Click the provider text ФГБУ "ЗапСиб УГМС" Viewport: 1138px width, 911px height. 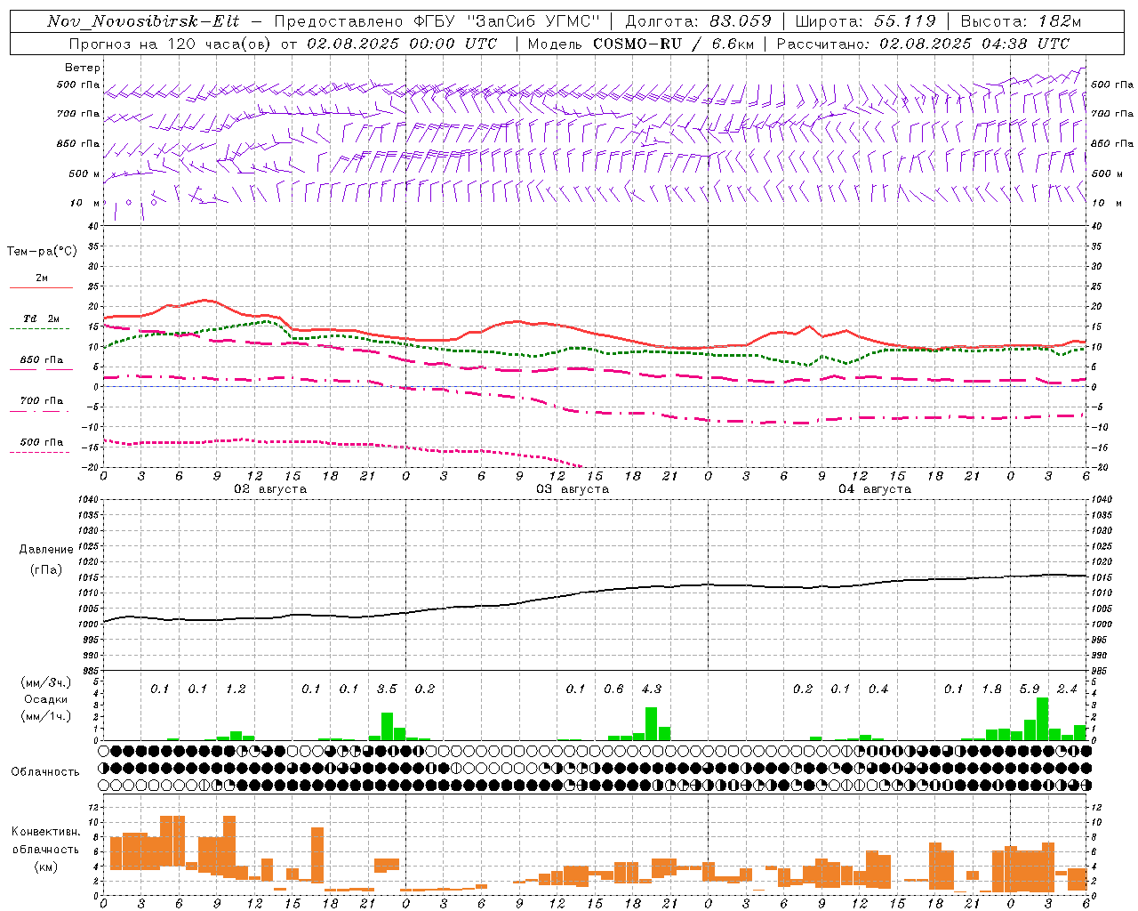pyautogui.click(x=507, y=21)
